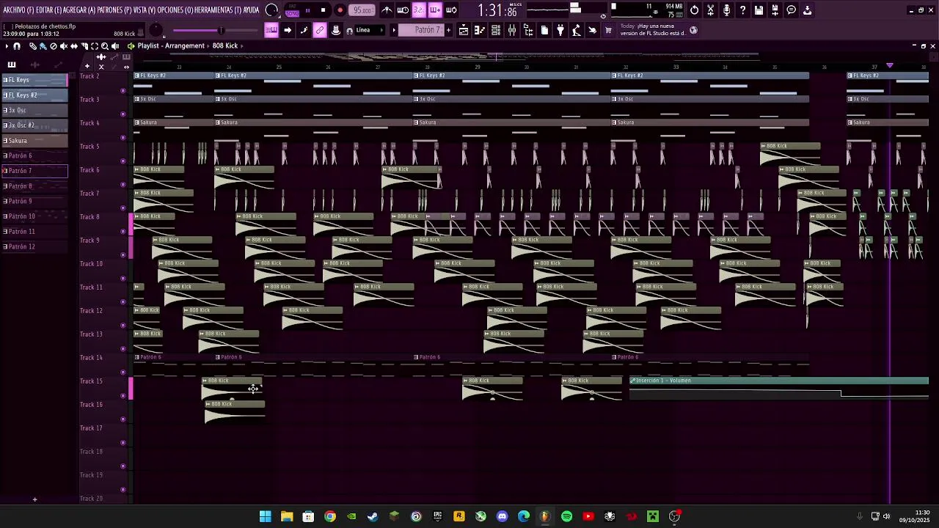Open playlist options menu arrow
This screenshot has width=939, height=528.
[7, 46]
